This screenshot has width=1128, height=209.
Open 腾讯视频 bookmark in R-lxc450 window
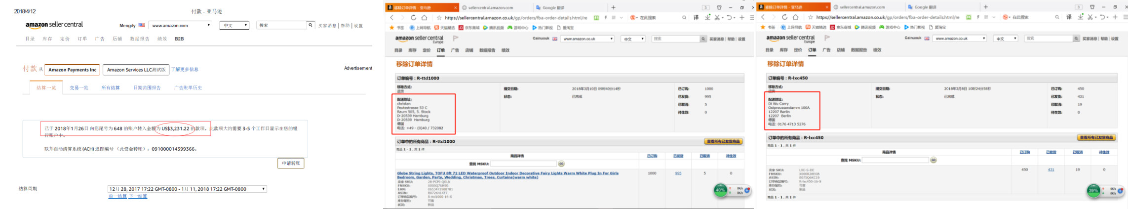(x=866, y=27)
